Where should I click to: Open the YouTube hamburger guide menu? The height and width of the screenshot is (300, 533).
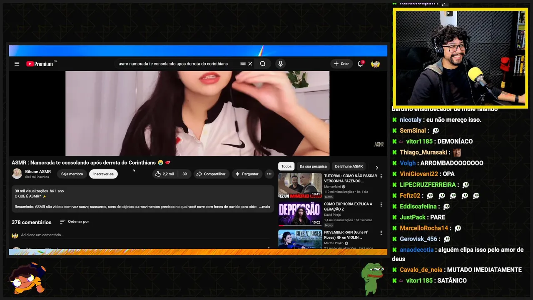tap(17, 64)
